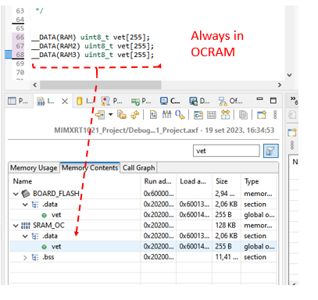This screenshot has height=300, width=318.
Task: Minimize the image info view panel
Action: 259,99
